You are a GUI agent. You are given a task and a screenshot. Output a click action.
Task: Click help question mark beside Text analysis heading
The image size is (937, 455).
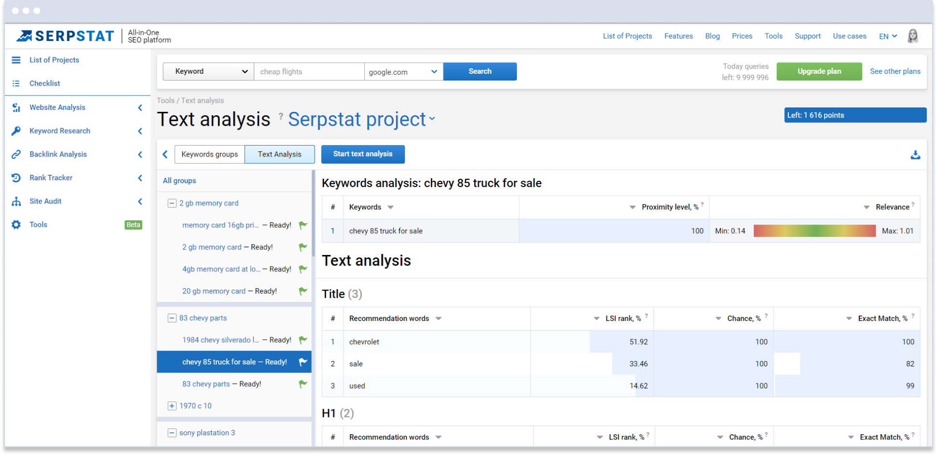coord(281,116)
